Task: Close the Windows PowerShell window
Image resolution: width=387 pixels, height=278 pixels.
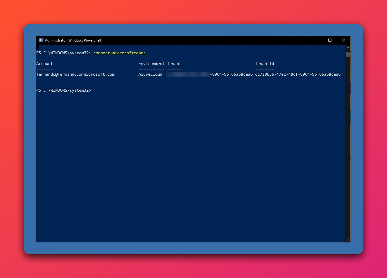Action: tap(344, 40)
